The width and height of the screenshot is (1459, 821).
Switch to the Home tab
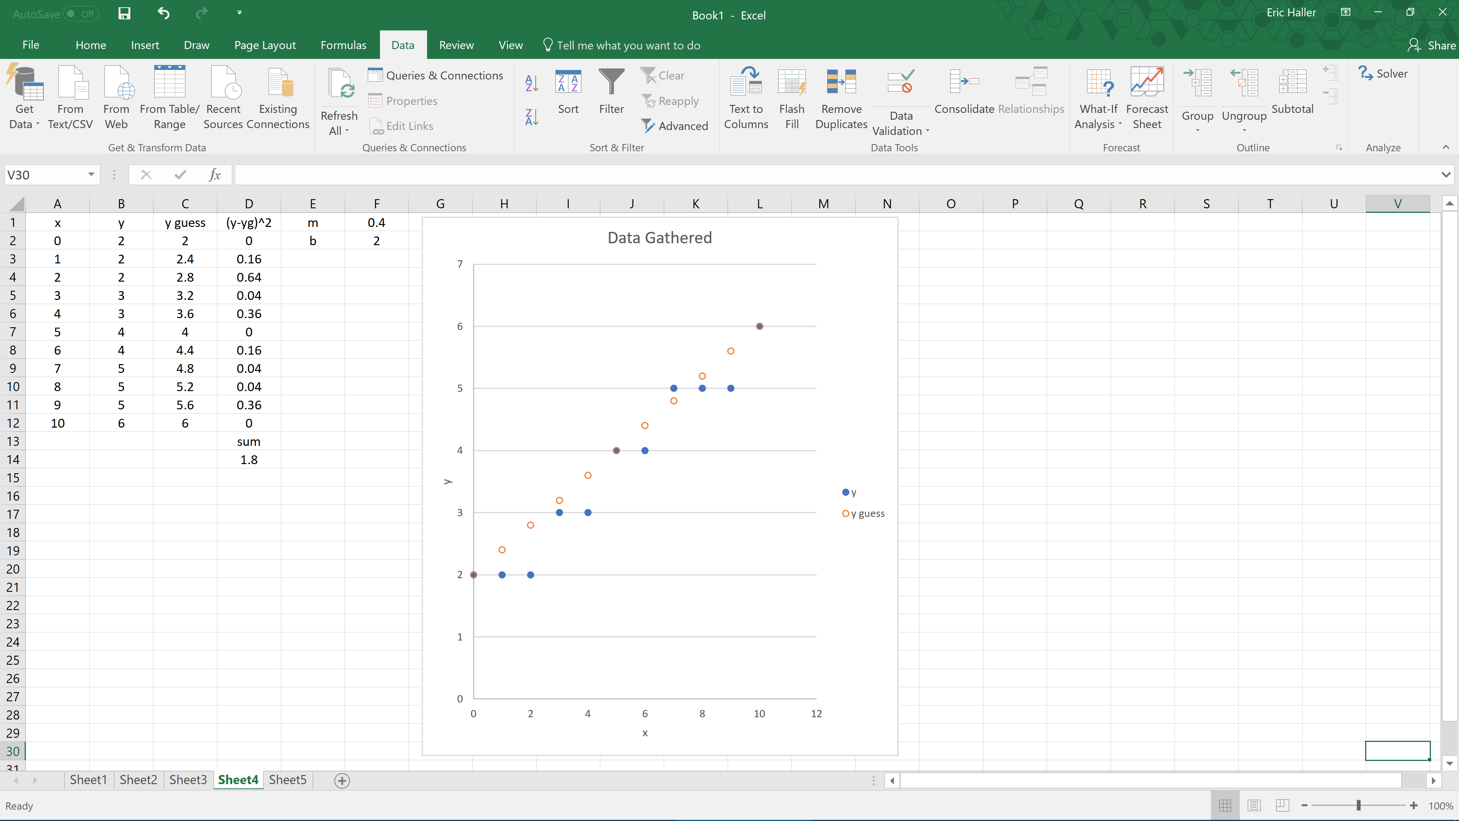click(91, 45)
